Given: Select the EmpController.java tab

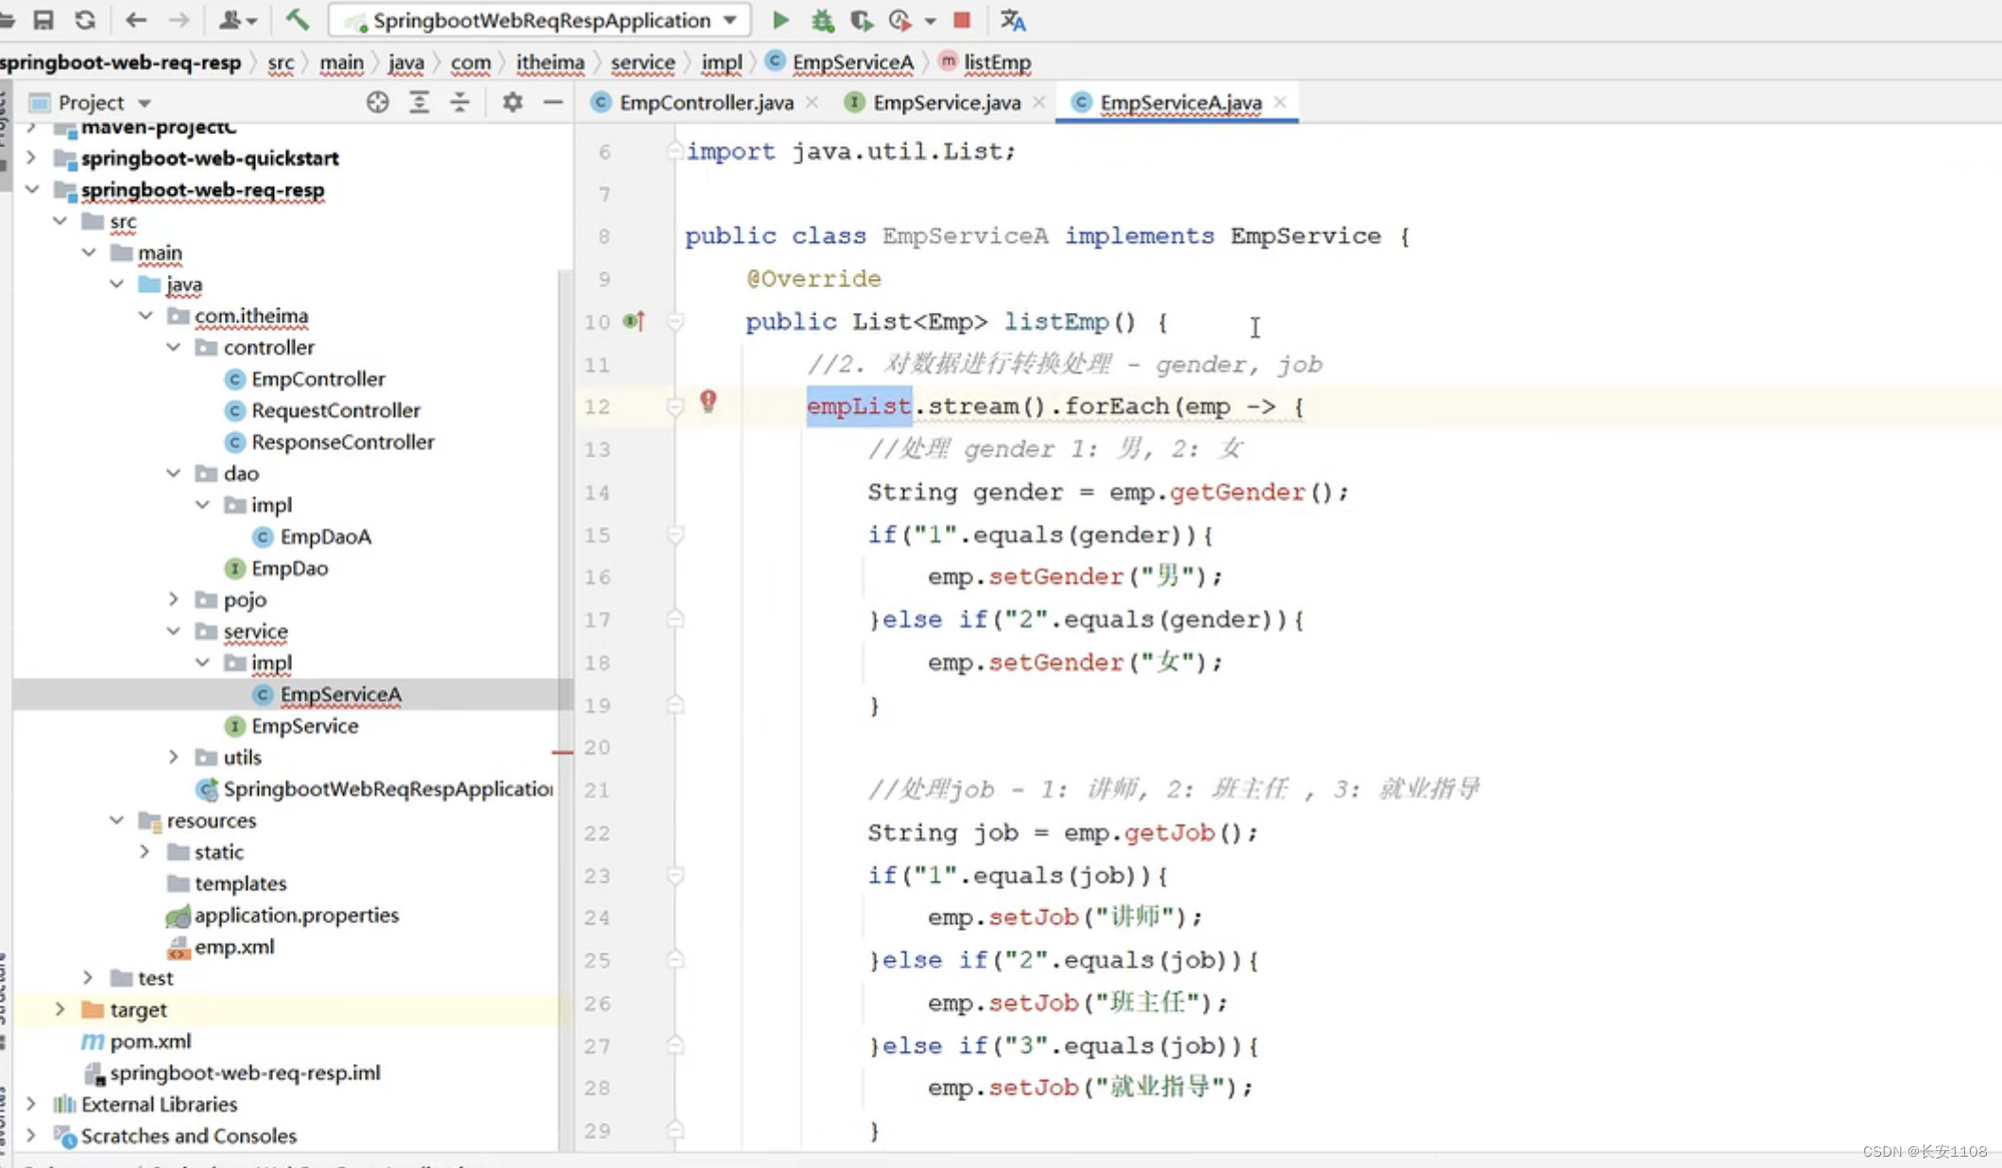Looking at the screenshot, I should tap(704, 101).
